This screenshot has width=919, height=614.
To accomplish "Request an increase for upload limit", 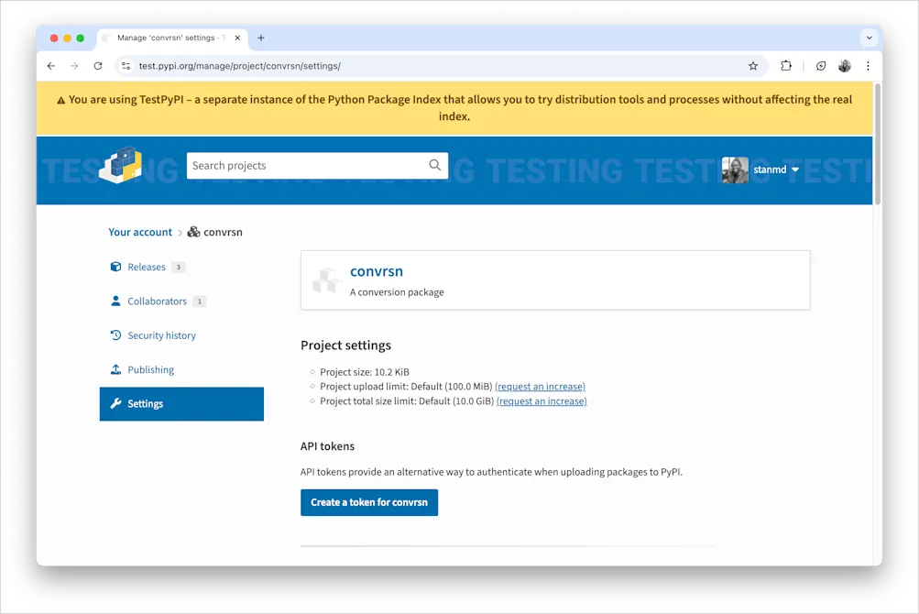I will [540, 387].
